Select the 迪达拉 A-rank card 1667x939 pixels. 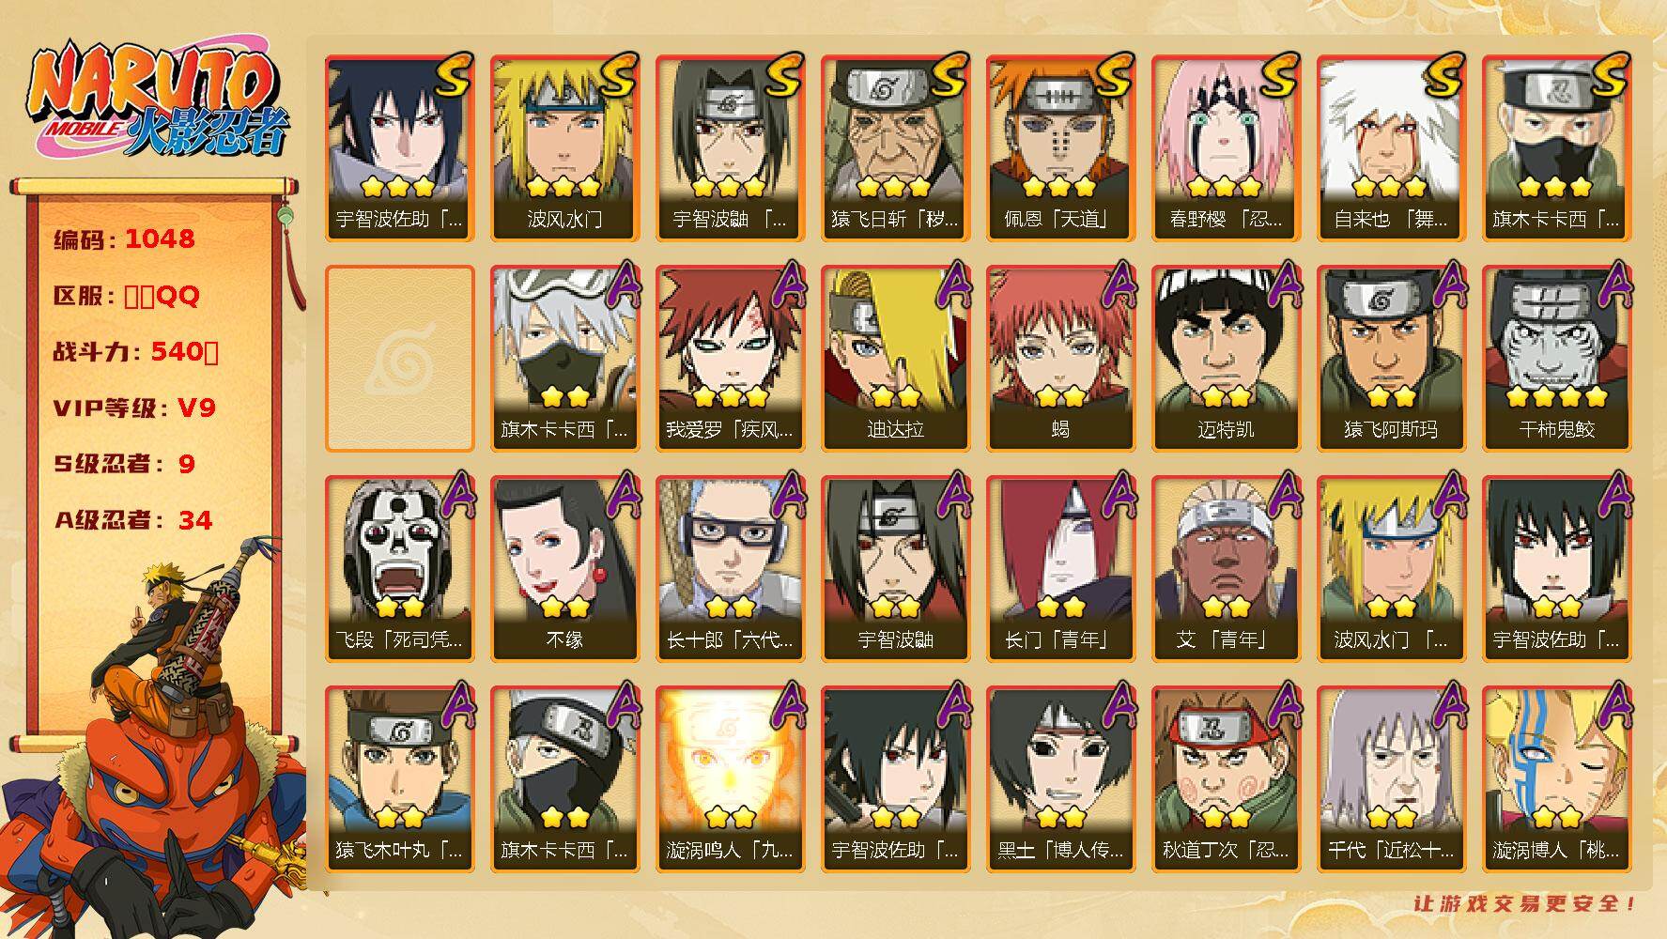[x=895, y=359]
